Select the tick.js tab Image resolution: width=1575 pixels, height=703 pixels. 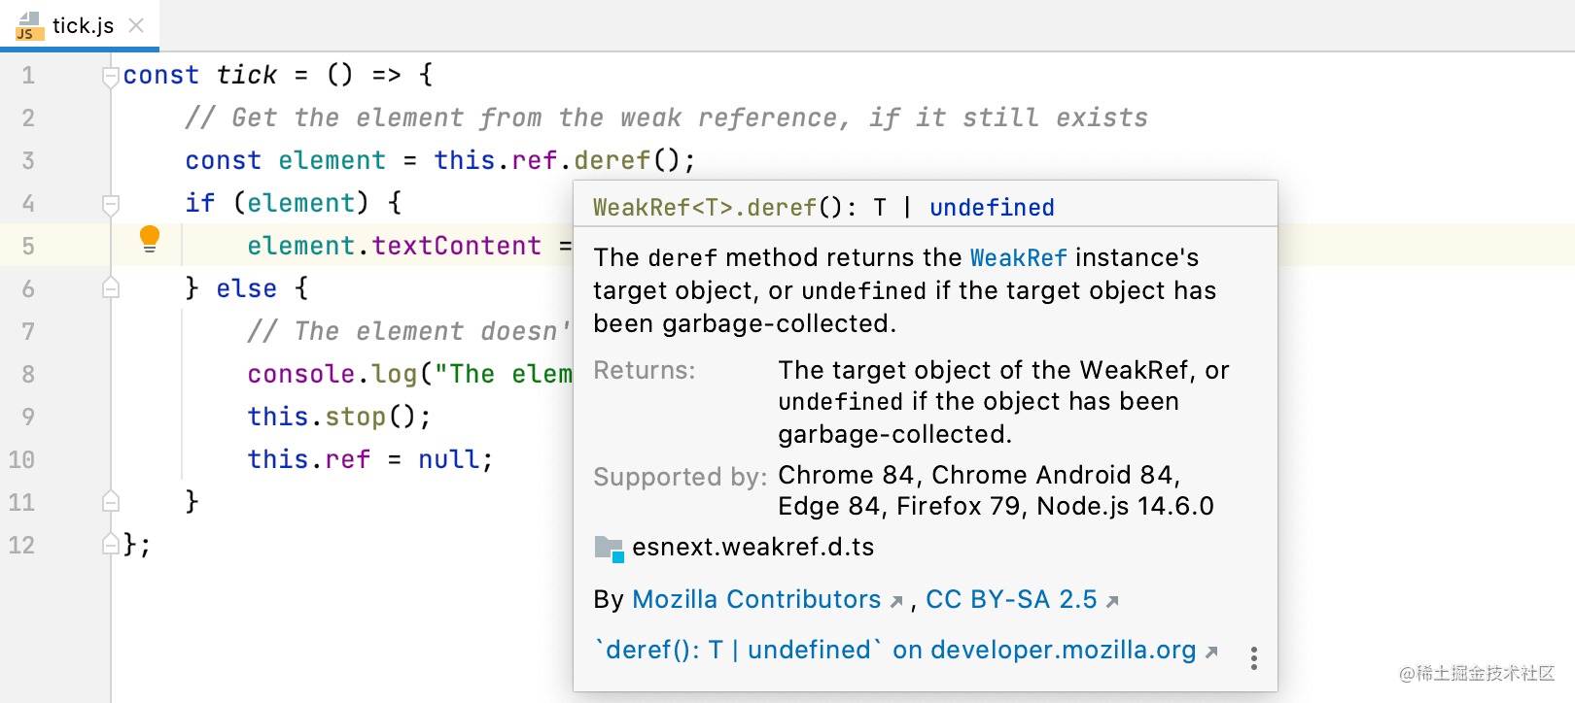(83, 26)
